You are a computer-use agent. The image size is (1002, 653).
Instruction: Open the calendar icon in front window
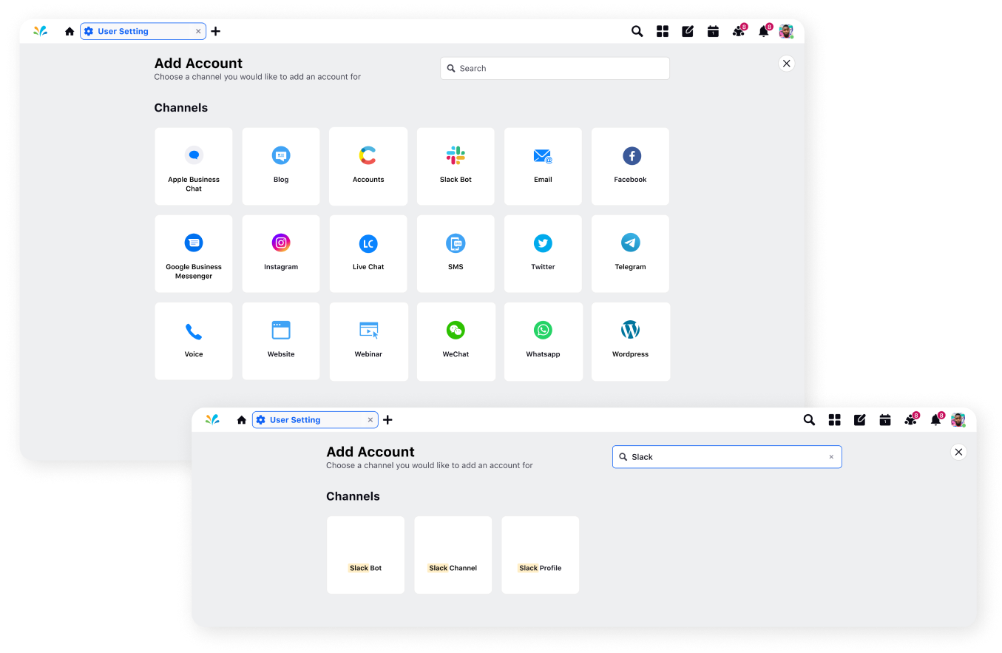(x=885, y=420)
